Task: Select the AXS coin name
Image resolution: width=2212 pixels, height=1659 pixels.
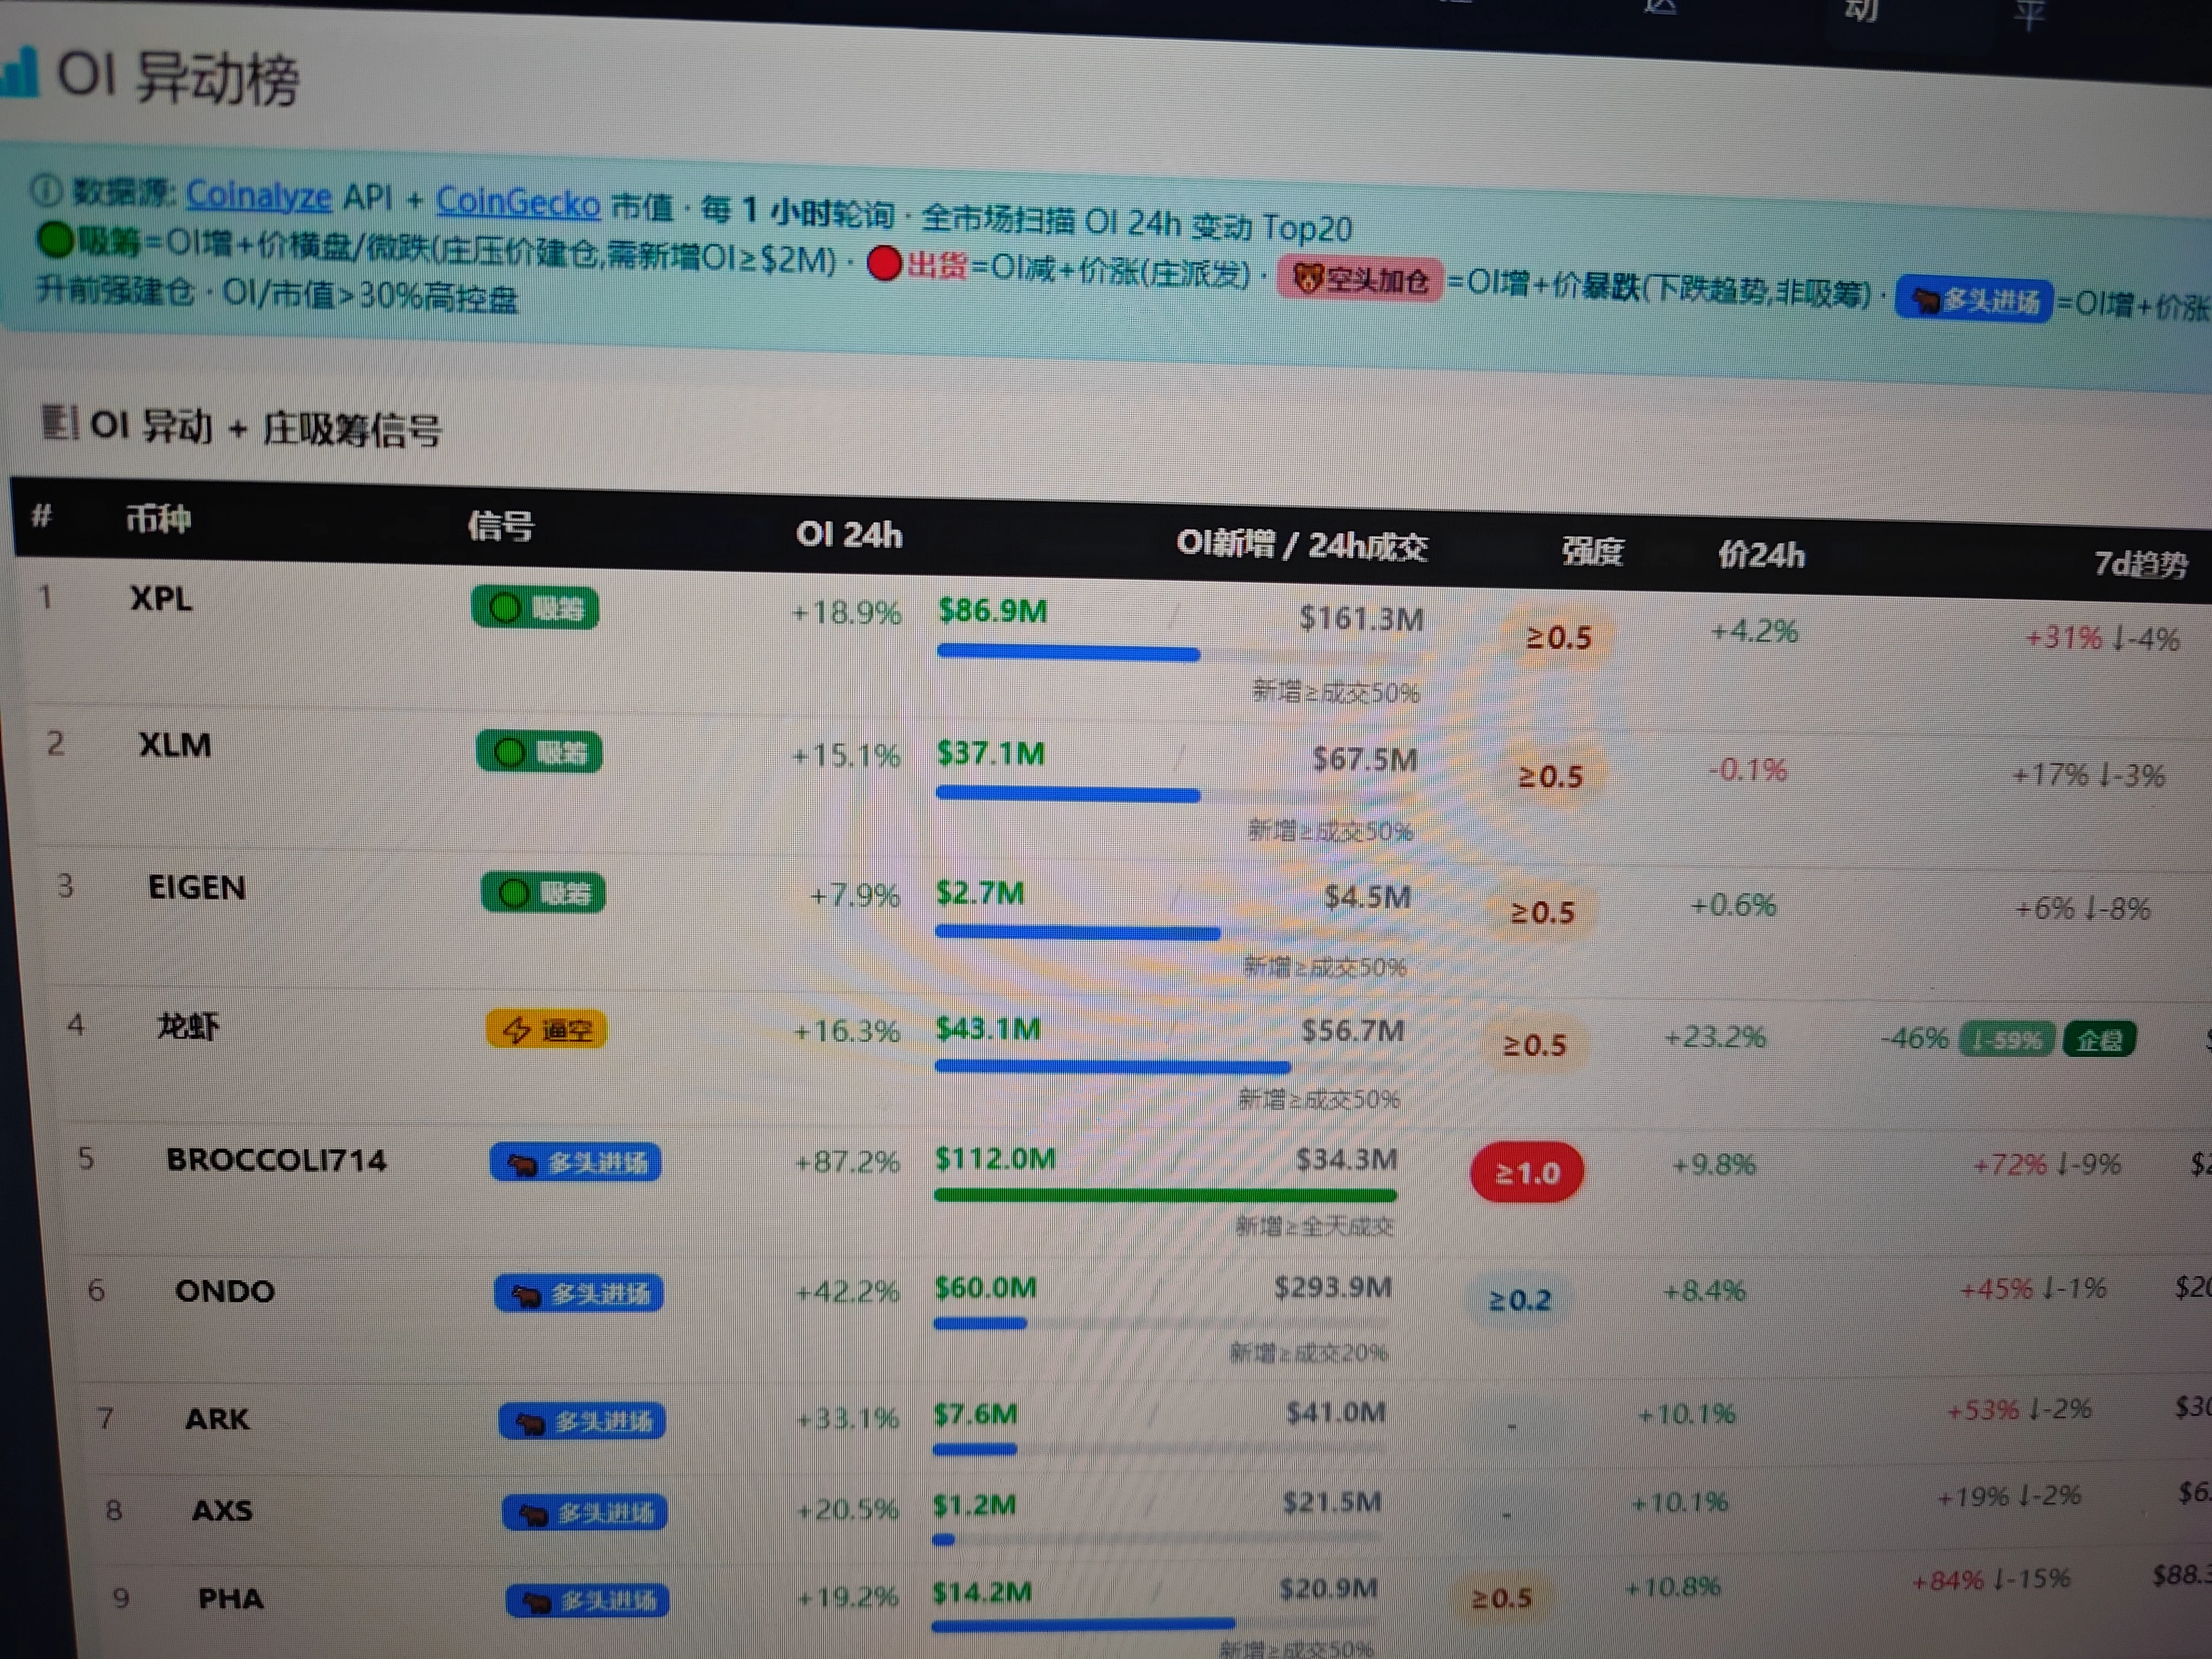Action: click(x=222, y=1510)
